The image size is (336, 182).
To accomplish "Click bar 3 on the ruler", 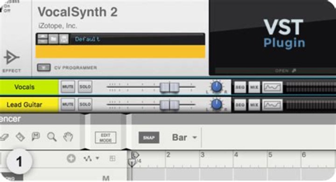I will point(203,155).
